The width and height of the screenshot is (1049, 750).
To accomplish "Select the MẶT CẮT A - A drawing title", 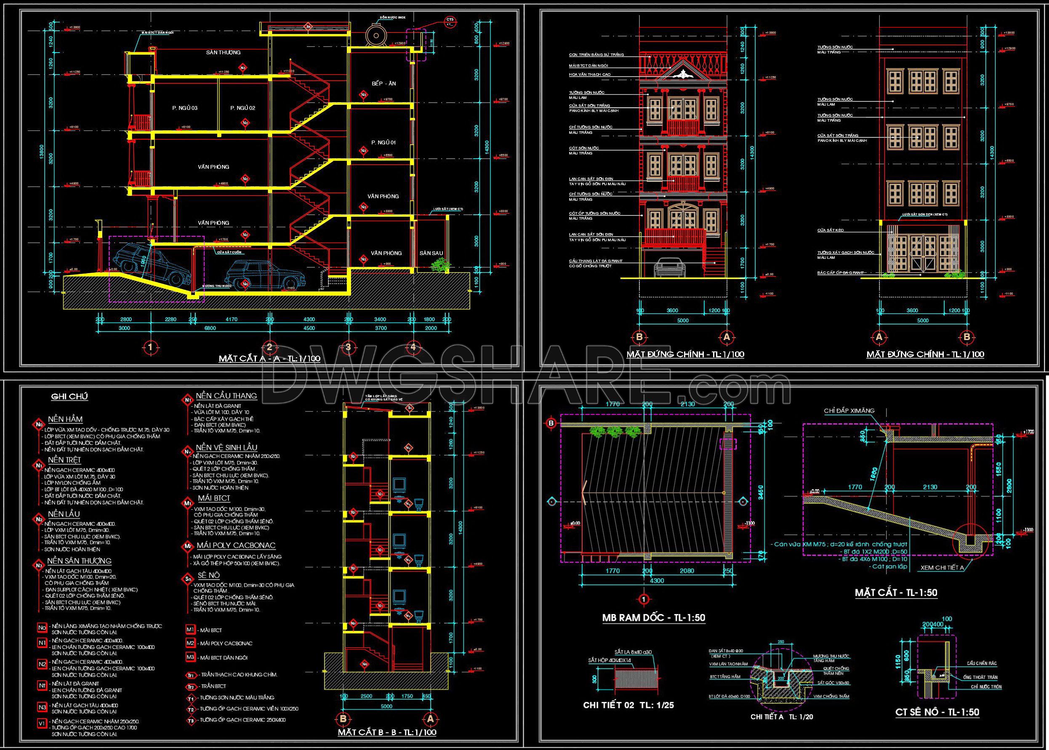I will tap(270, 359).
